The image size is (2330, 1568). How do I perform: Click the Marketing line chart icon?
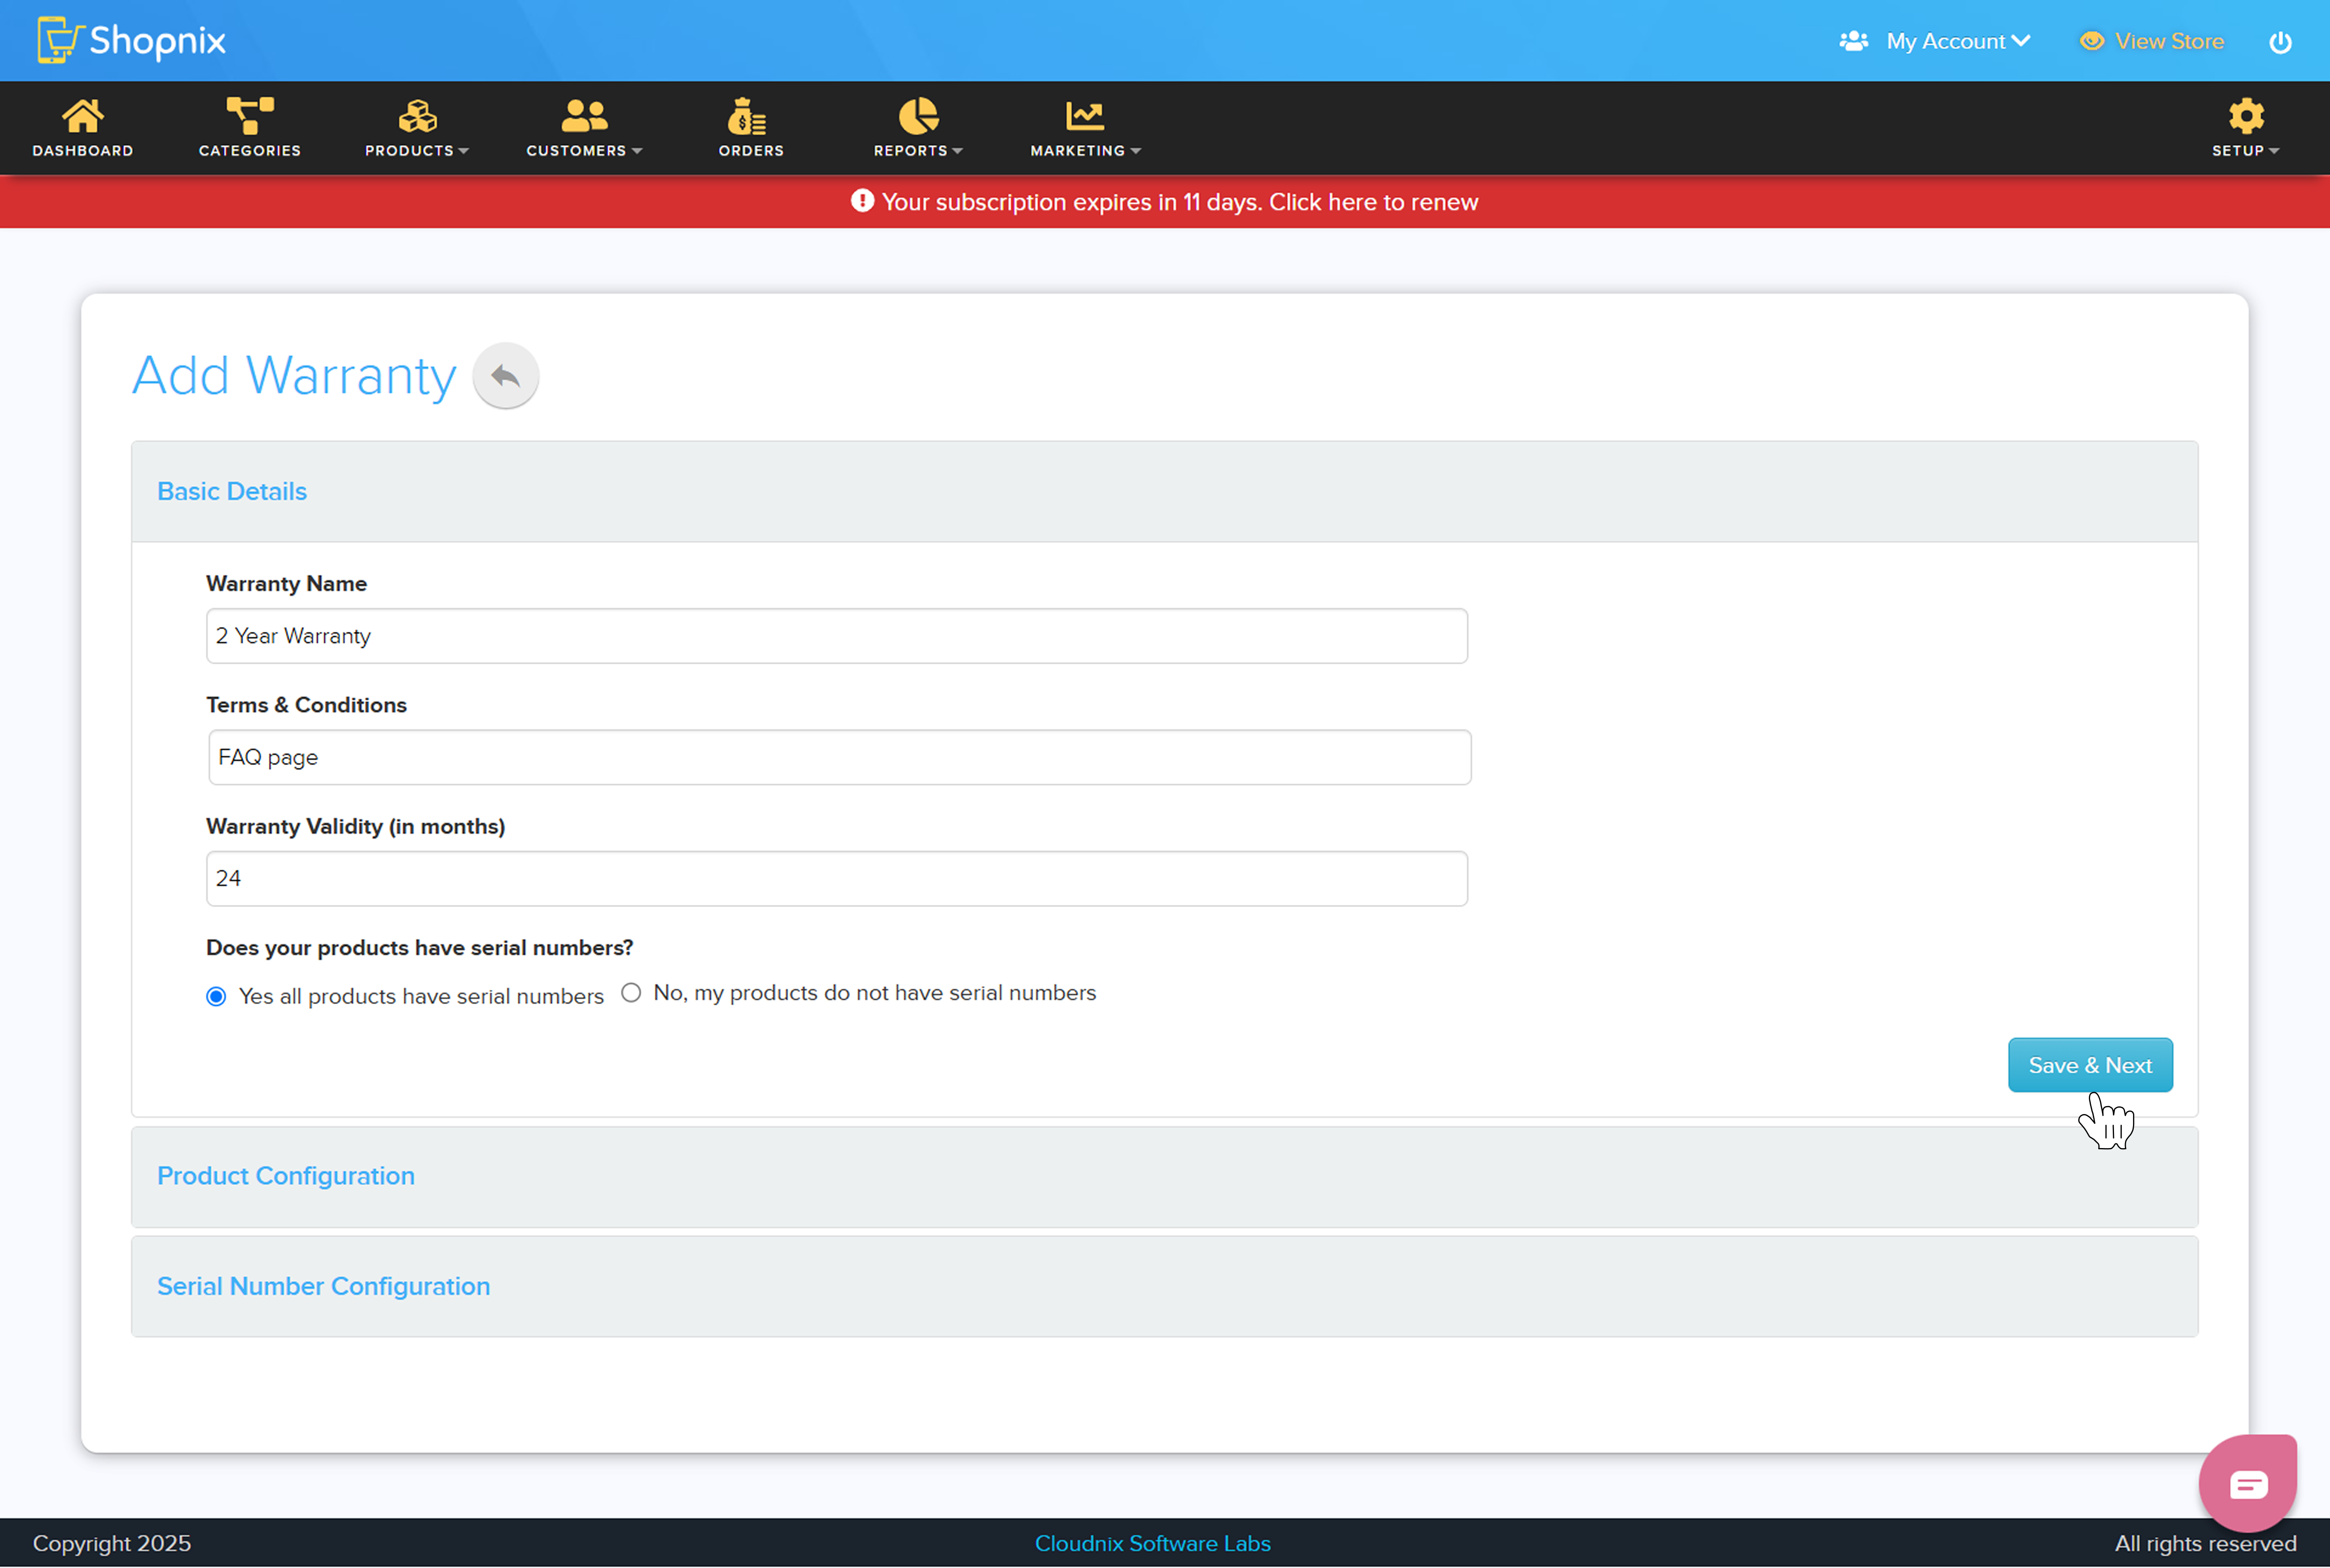point(1085,116)
